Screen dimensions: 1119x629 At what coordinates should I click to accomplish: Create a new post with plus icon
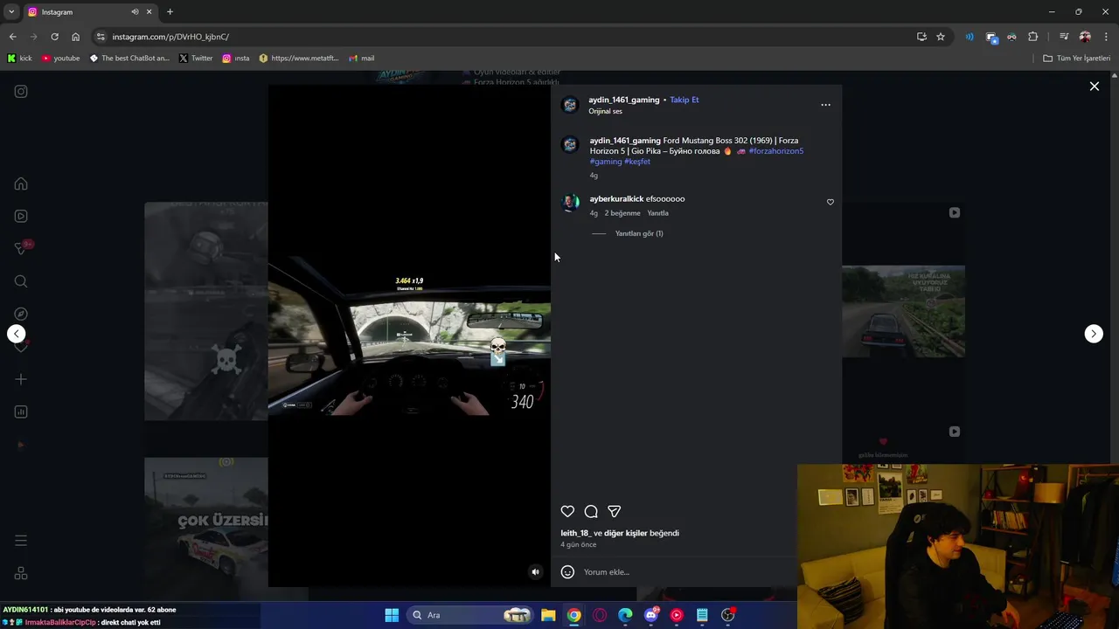pos(21,379)
